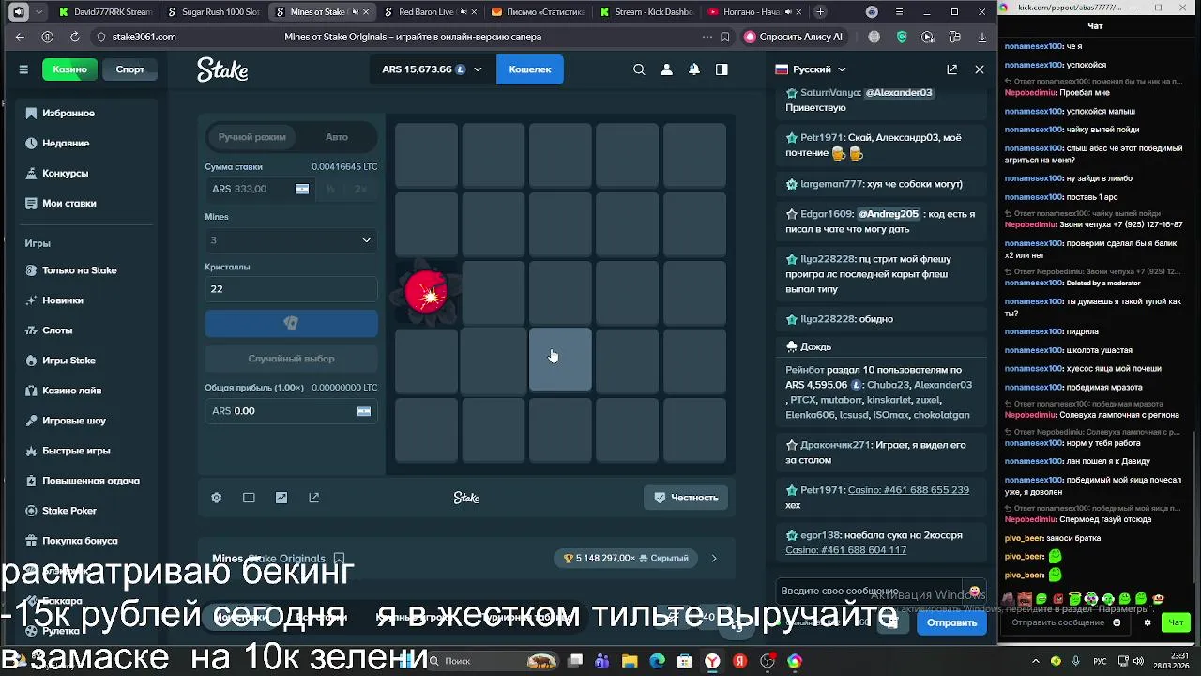1201x676 pixels.
Task: Open Недавние in sidebar
Action: [66, 143]
